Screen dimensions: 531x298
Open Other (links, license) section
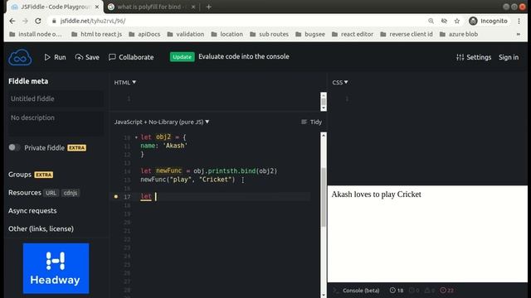point(41,228)
